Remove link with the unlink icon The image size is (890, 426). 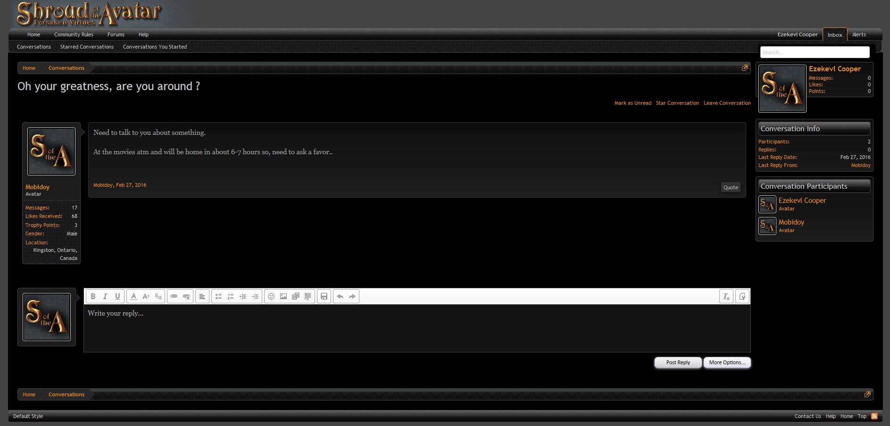coord(186,296)
